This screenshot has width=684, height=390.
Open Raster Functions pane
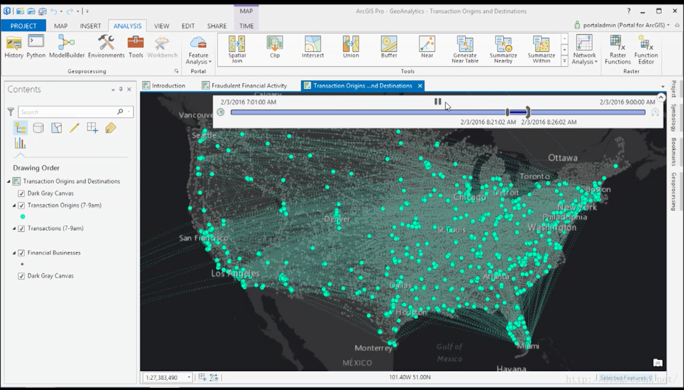(618, 49)
